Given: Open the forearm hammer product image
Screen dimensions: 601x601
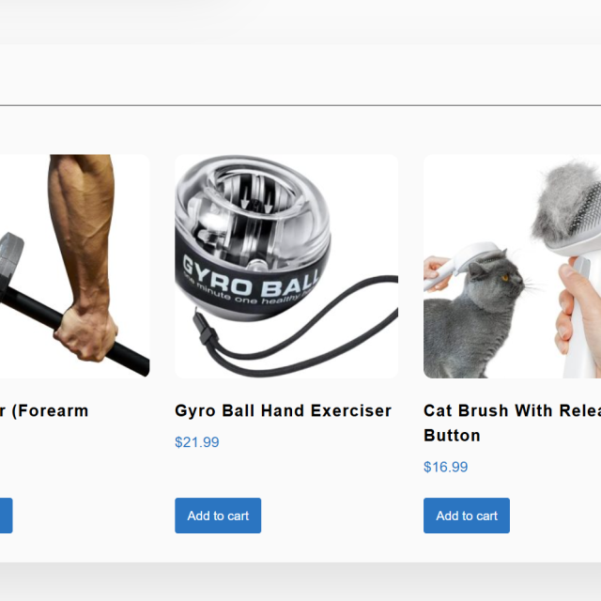Looking at the screenshot, I should click(75, 267).
